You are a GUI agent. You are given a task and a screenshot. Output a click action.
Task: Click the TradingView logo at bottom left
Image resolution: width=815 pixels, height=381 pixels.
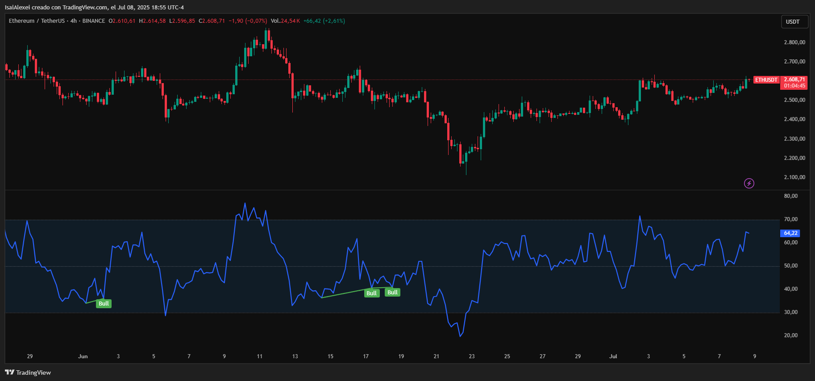coord(28,373)
